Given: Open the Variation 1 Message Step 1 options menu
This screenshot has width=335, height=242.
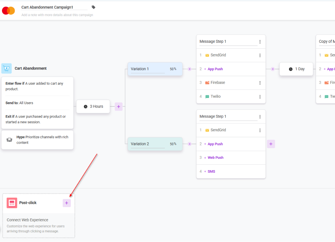Looking at the screenshot, I should coord(260,42).
